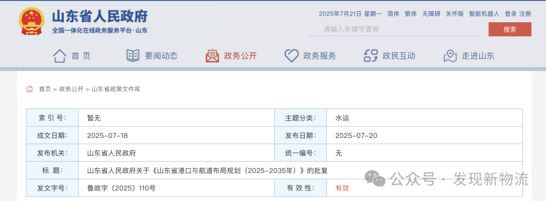Go to the 走进山东 section

[x=478, y=56]
